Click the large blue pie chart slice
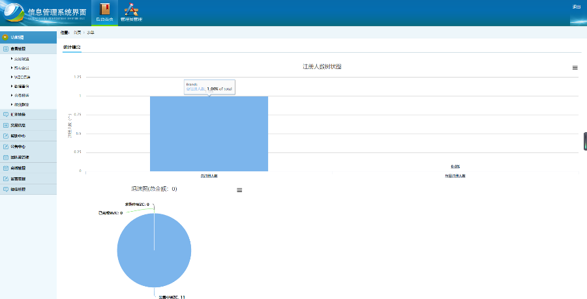Screen dimensions: 587x299 pos(154,250)
